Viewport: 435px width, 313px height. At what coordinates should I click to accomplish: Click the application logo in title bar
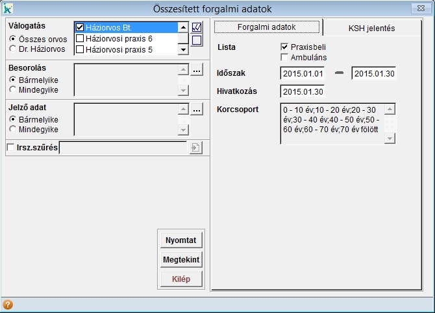8,8
